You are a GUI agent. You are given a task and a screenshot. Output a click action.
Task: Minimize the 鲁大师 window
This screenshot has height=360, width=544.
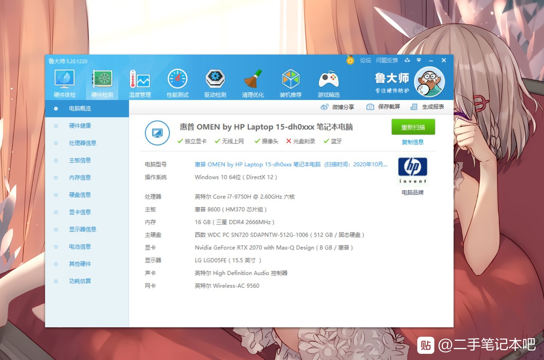(x=431, y=60)
